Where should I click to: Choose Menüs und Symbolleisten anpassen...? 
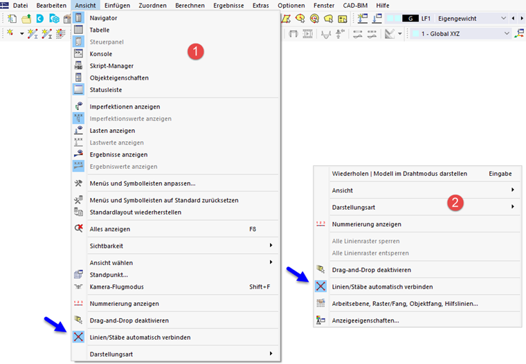tap(175, 183)
